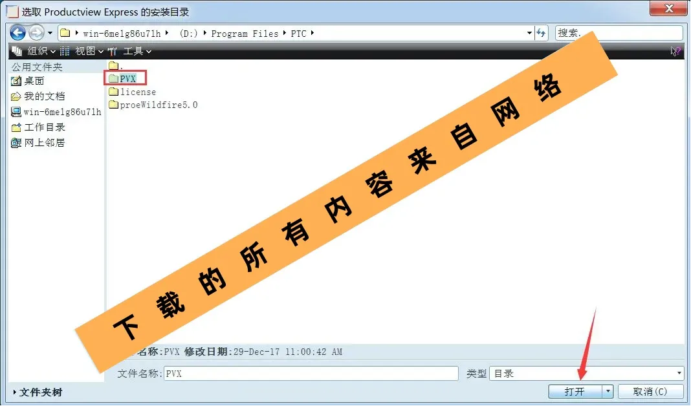Go to 工作目录 in sidebar
Viewport: 691px width, 406px height.
(x=45, y=127)
